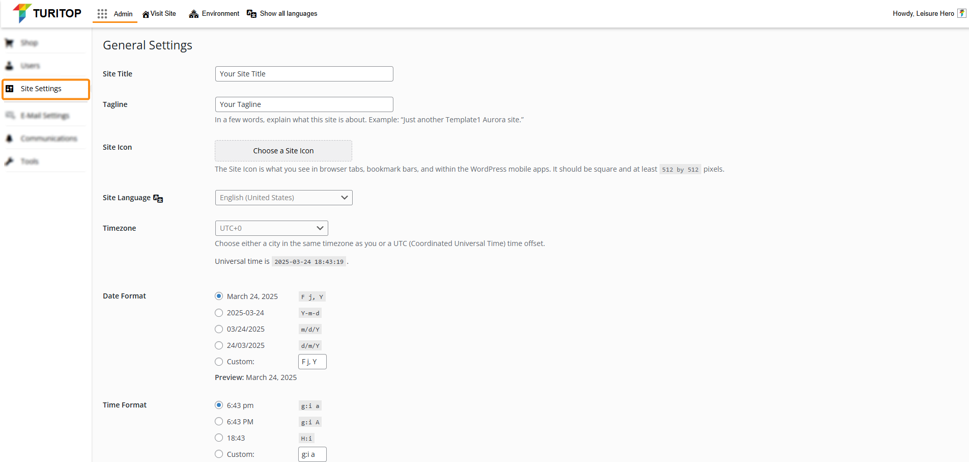Viewport: 969px width, 462px height.
Task: Click the Turitop logo
Action: tap(47, 13)
